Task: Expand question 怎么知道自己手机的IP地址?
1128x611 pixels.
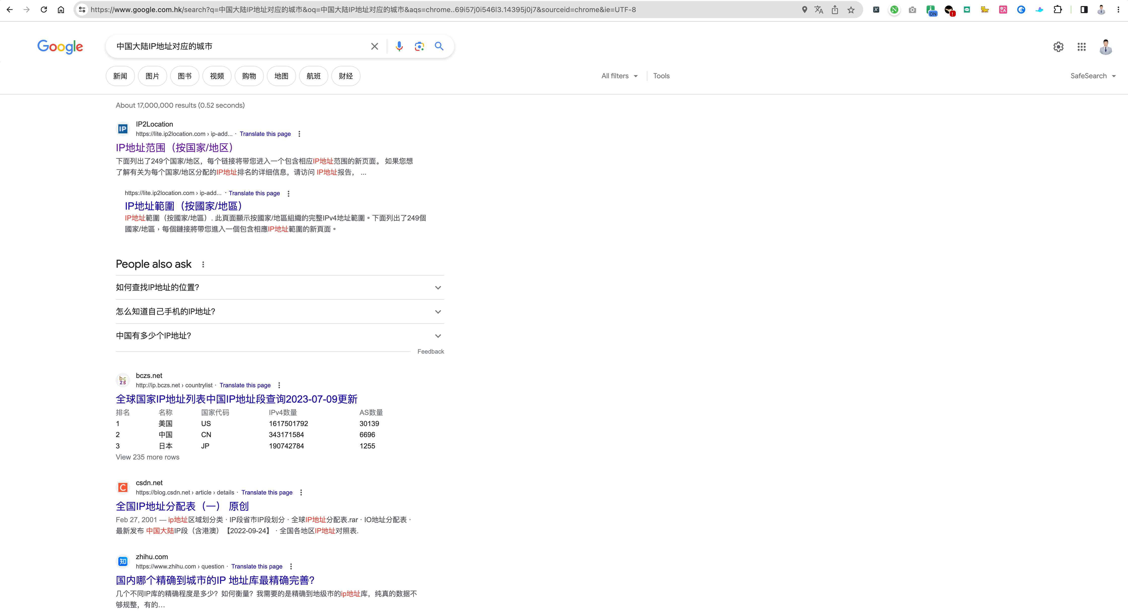Action: tap(280, 312)
